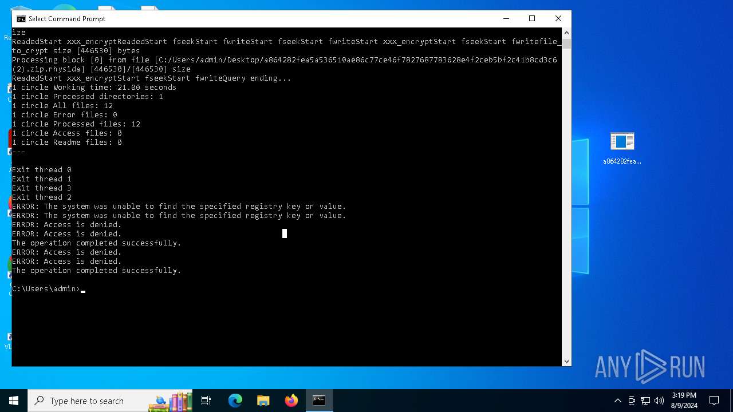Click the line '1 circle Working time: 21.00 seconds'

click(x=94, y=88)
